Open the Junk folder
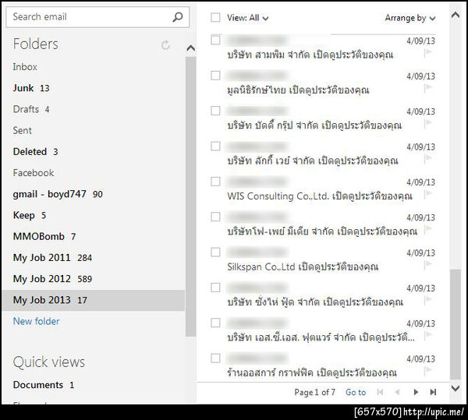 click(x=31, y=88)
